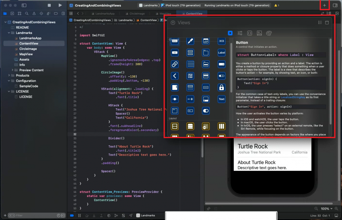This screenshot has width=342, height=220.
Task: Switch to the LandmarksApp editor tab
Action: coord(103,13)
